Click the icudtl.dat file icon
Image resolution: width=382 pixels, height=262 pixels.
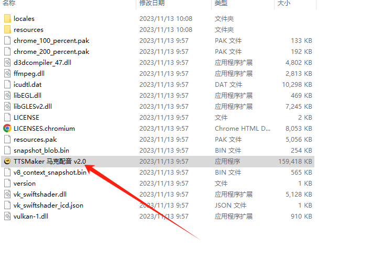[7, 84]
